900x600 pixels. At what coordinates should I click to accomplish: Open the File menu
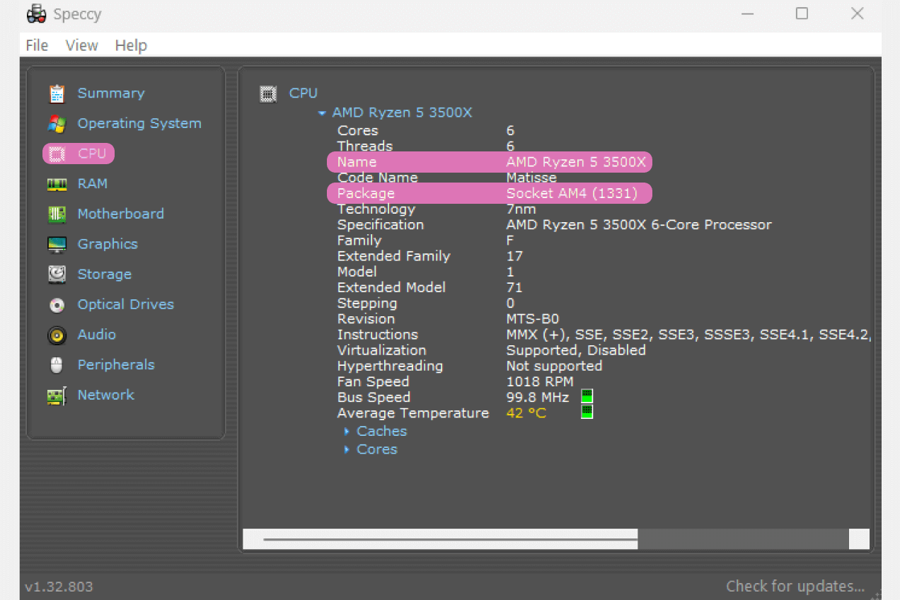coord(37,45)
